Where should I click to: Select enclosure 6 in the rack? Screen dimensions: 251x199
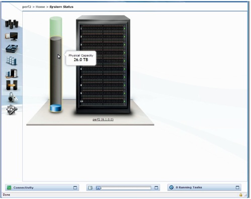pos(103,69)
